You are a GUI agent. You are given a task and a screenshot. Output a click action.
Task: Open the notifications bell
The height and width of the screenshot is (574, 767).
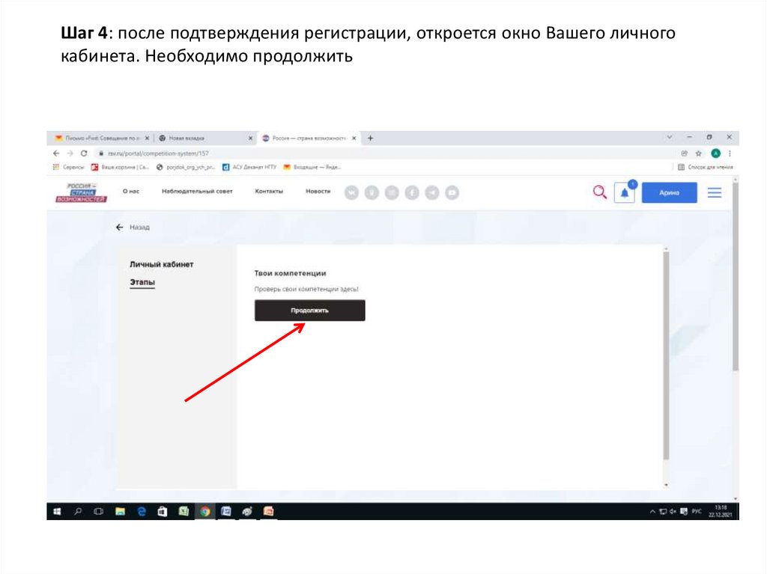[625, 192]
